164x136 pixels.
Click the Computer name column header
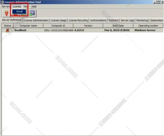pyautogui.click(x=28, y=26)
